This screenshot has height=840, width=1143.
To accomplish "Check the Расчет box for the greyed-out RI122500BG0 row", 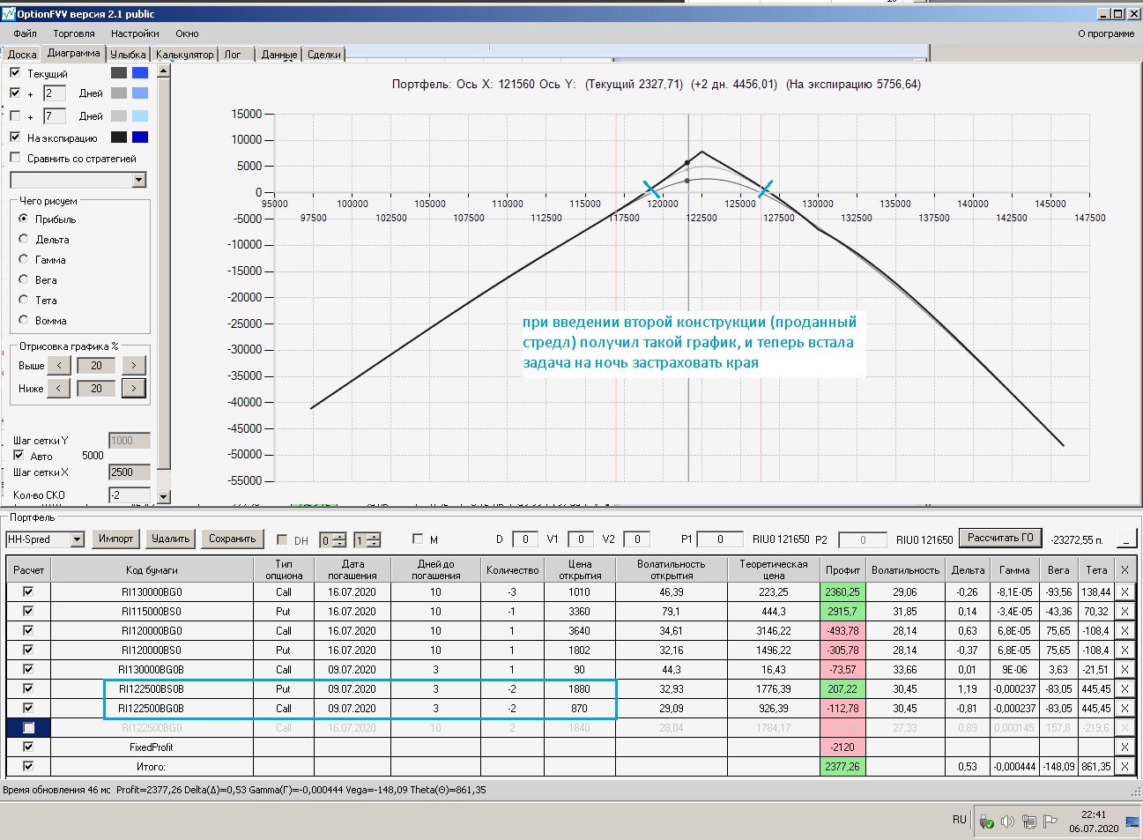I will pos(28,727).
